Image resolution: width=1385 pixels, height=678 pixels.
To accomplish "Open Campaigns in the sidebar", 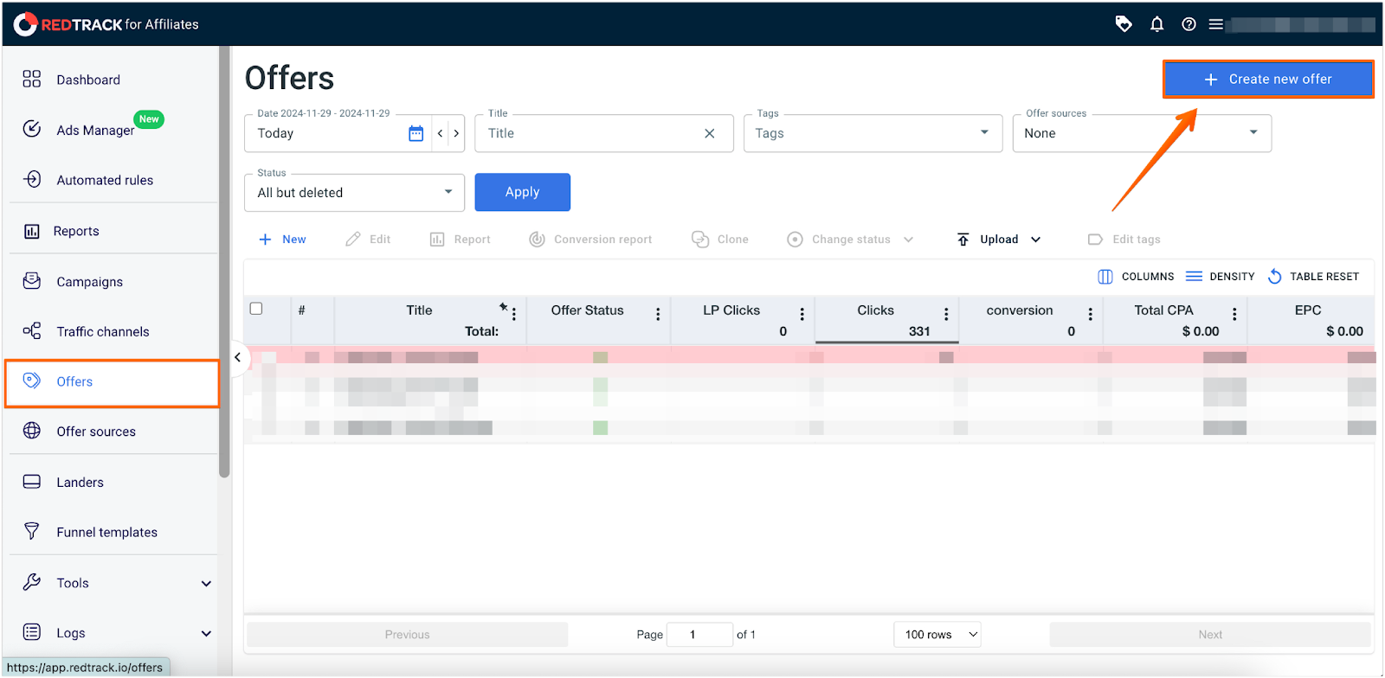I will [x=90, y=282].
